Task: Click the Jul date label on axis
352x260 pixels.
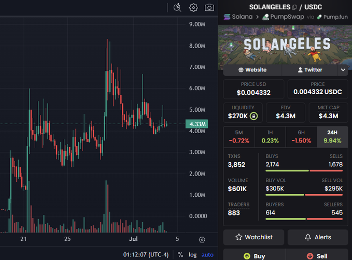Action: (133, 239)
